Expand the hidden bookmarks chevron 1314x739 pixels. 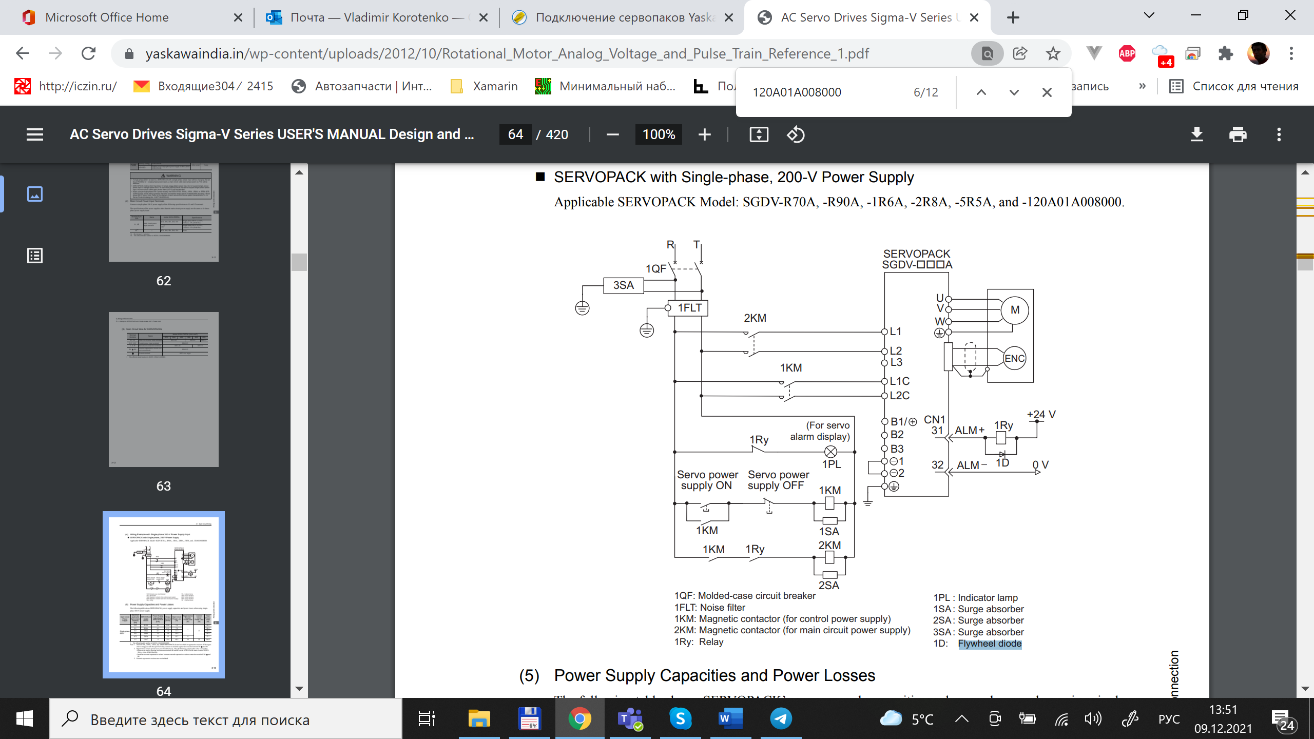(1142, 86)
